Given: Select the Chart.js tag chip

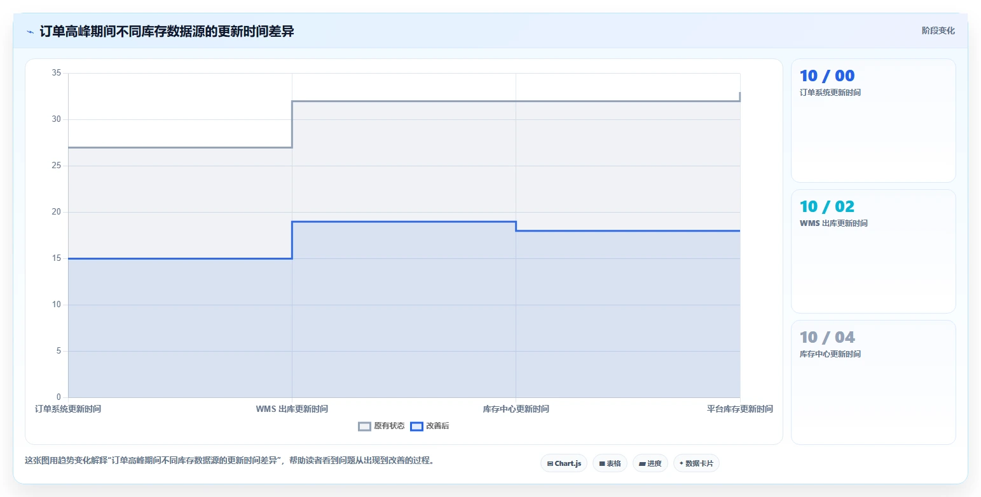Looking at the screenshot, I should [x=564, y=463].
